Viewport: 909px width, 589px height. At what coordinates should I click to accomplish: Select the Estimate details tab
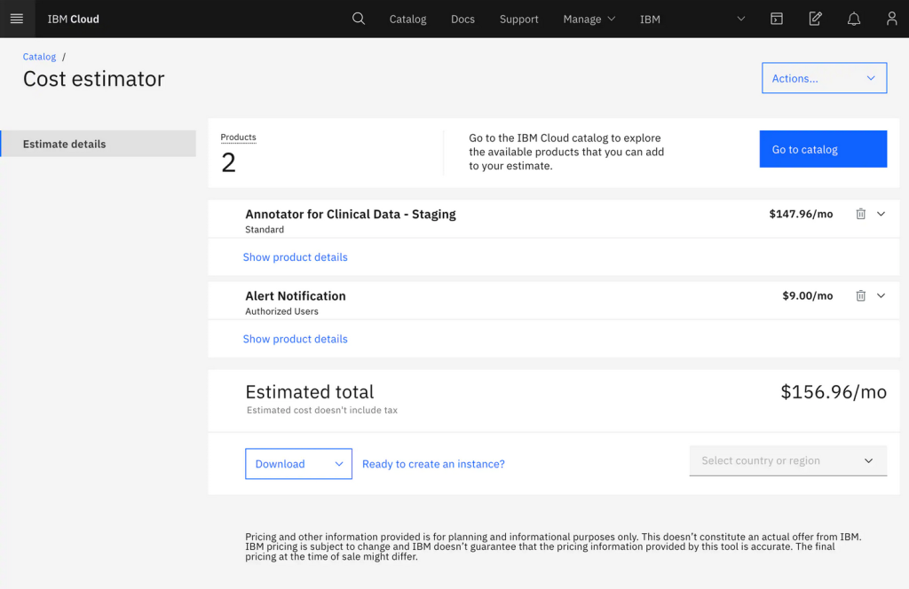pyautogui.click(x=98, y=144)
